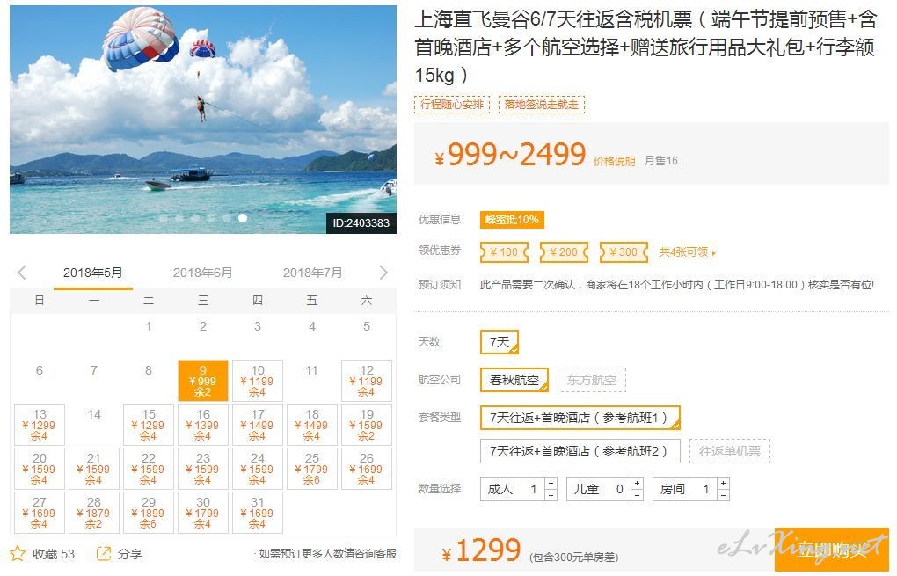Click the star favorite icon

click(18, 553)
